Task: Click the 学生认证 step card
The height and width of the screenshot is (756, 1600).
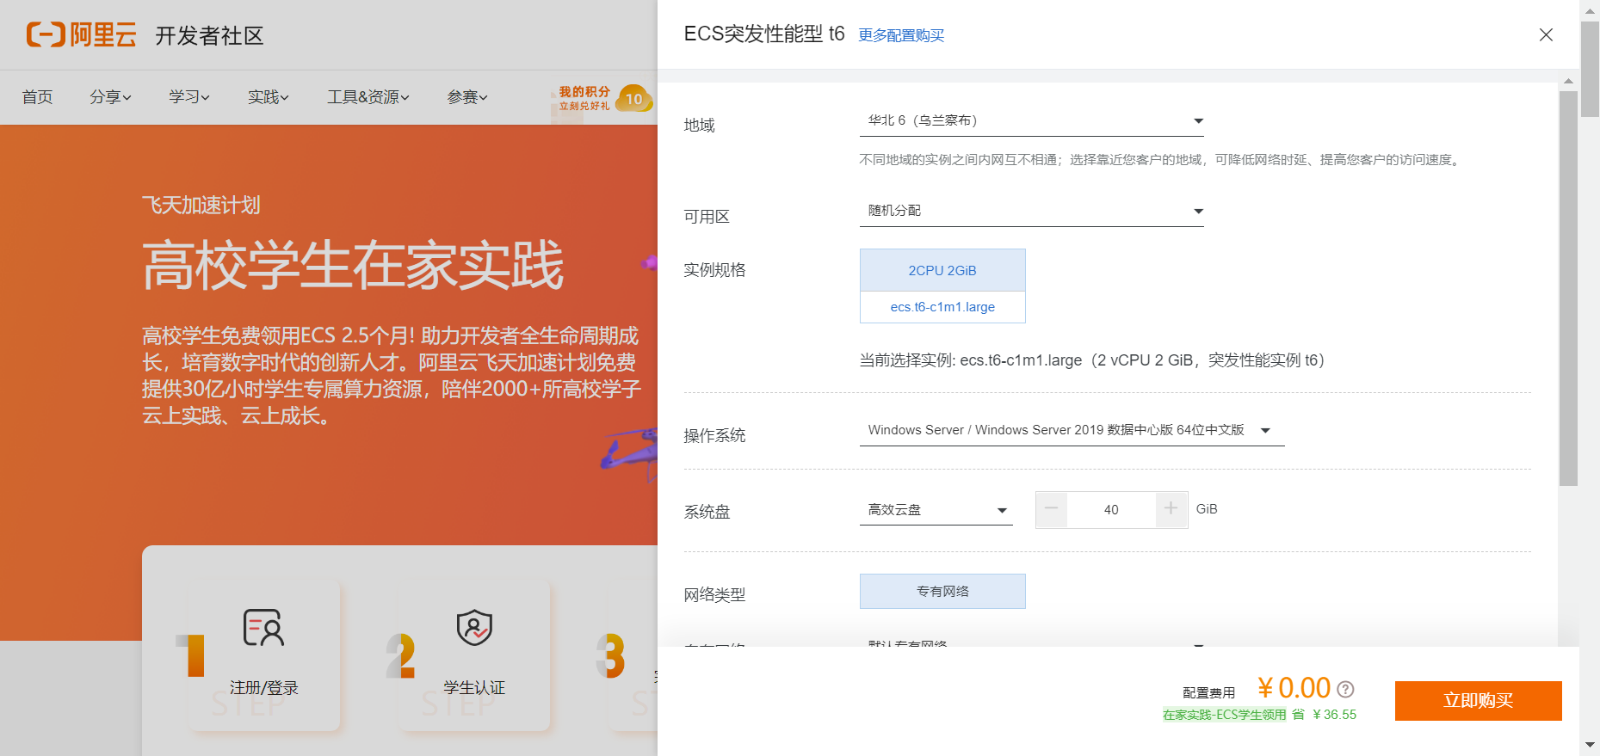Action: (474, 655)
